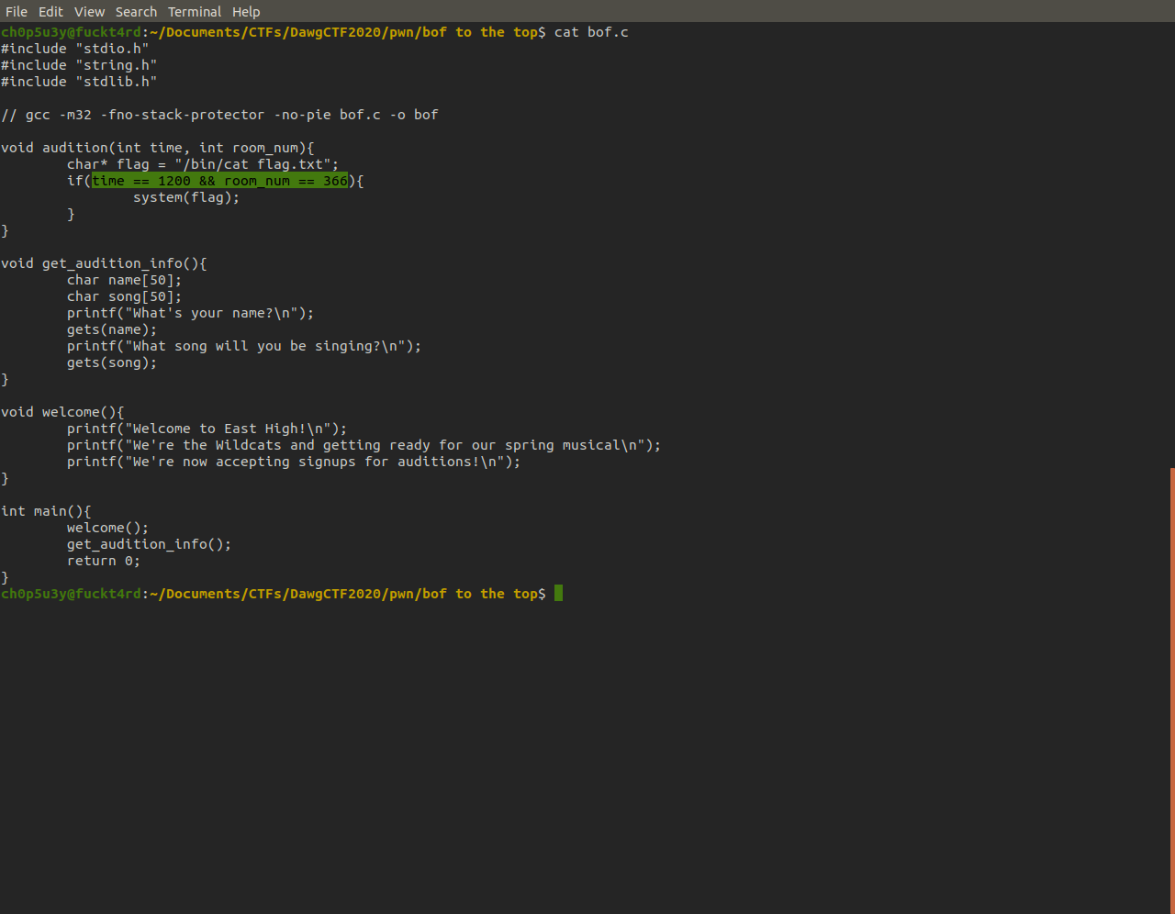Open the Terminal menu

(195, 12)
